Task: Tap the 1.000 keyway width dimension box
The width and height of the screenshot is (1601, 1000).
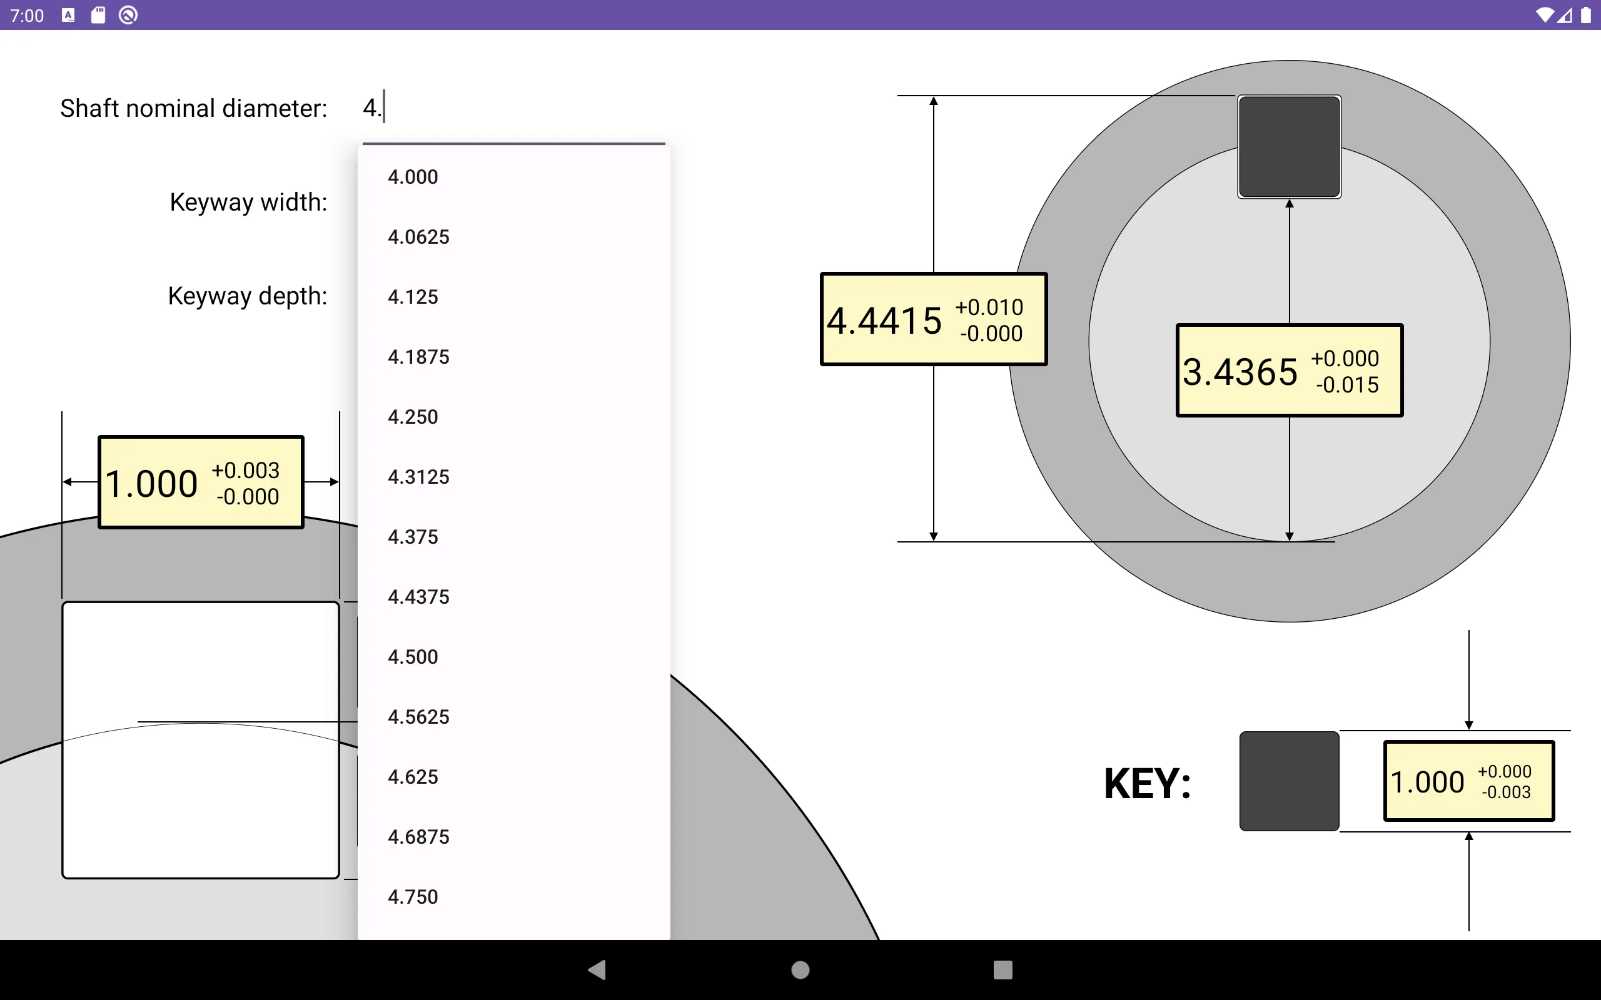Action: [201, 482]
